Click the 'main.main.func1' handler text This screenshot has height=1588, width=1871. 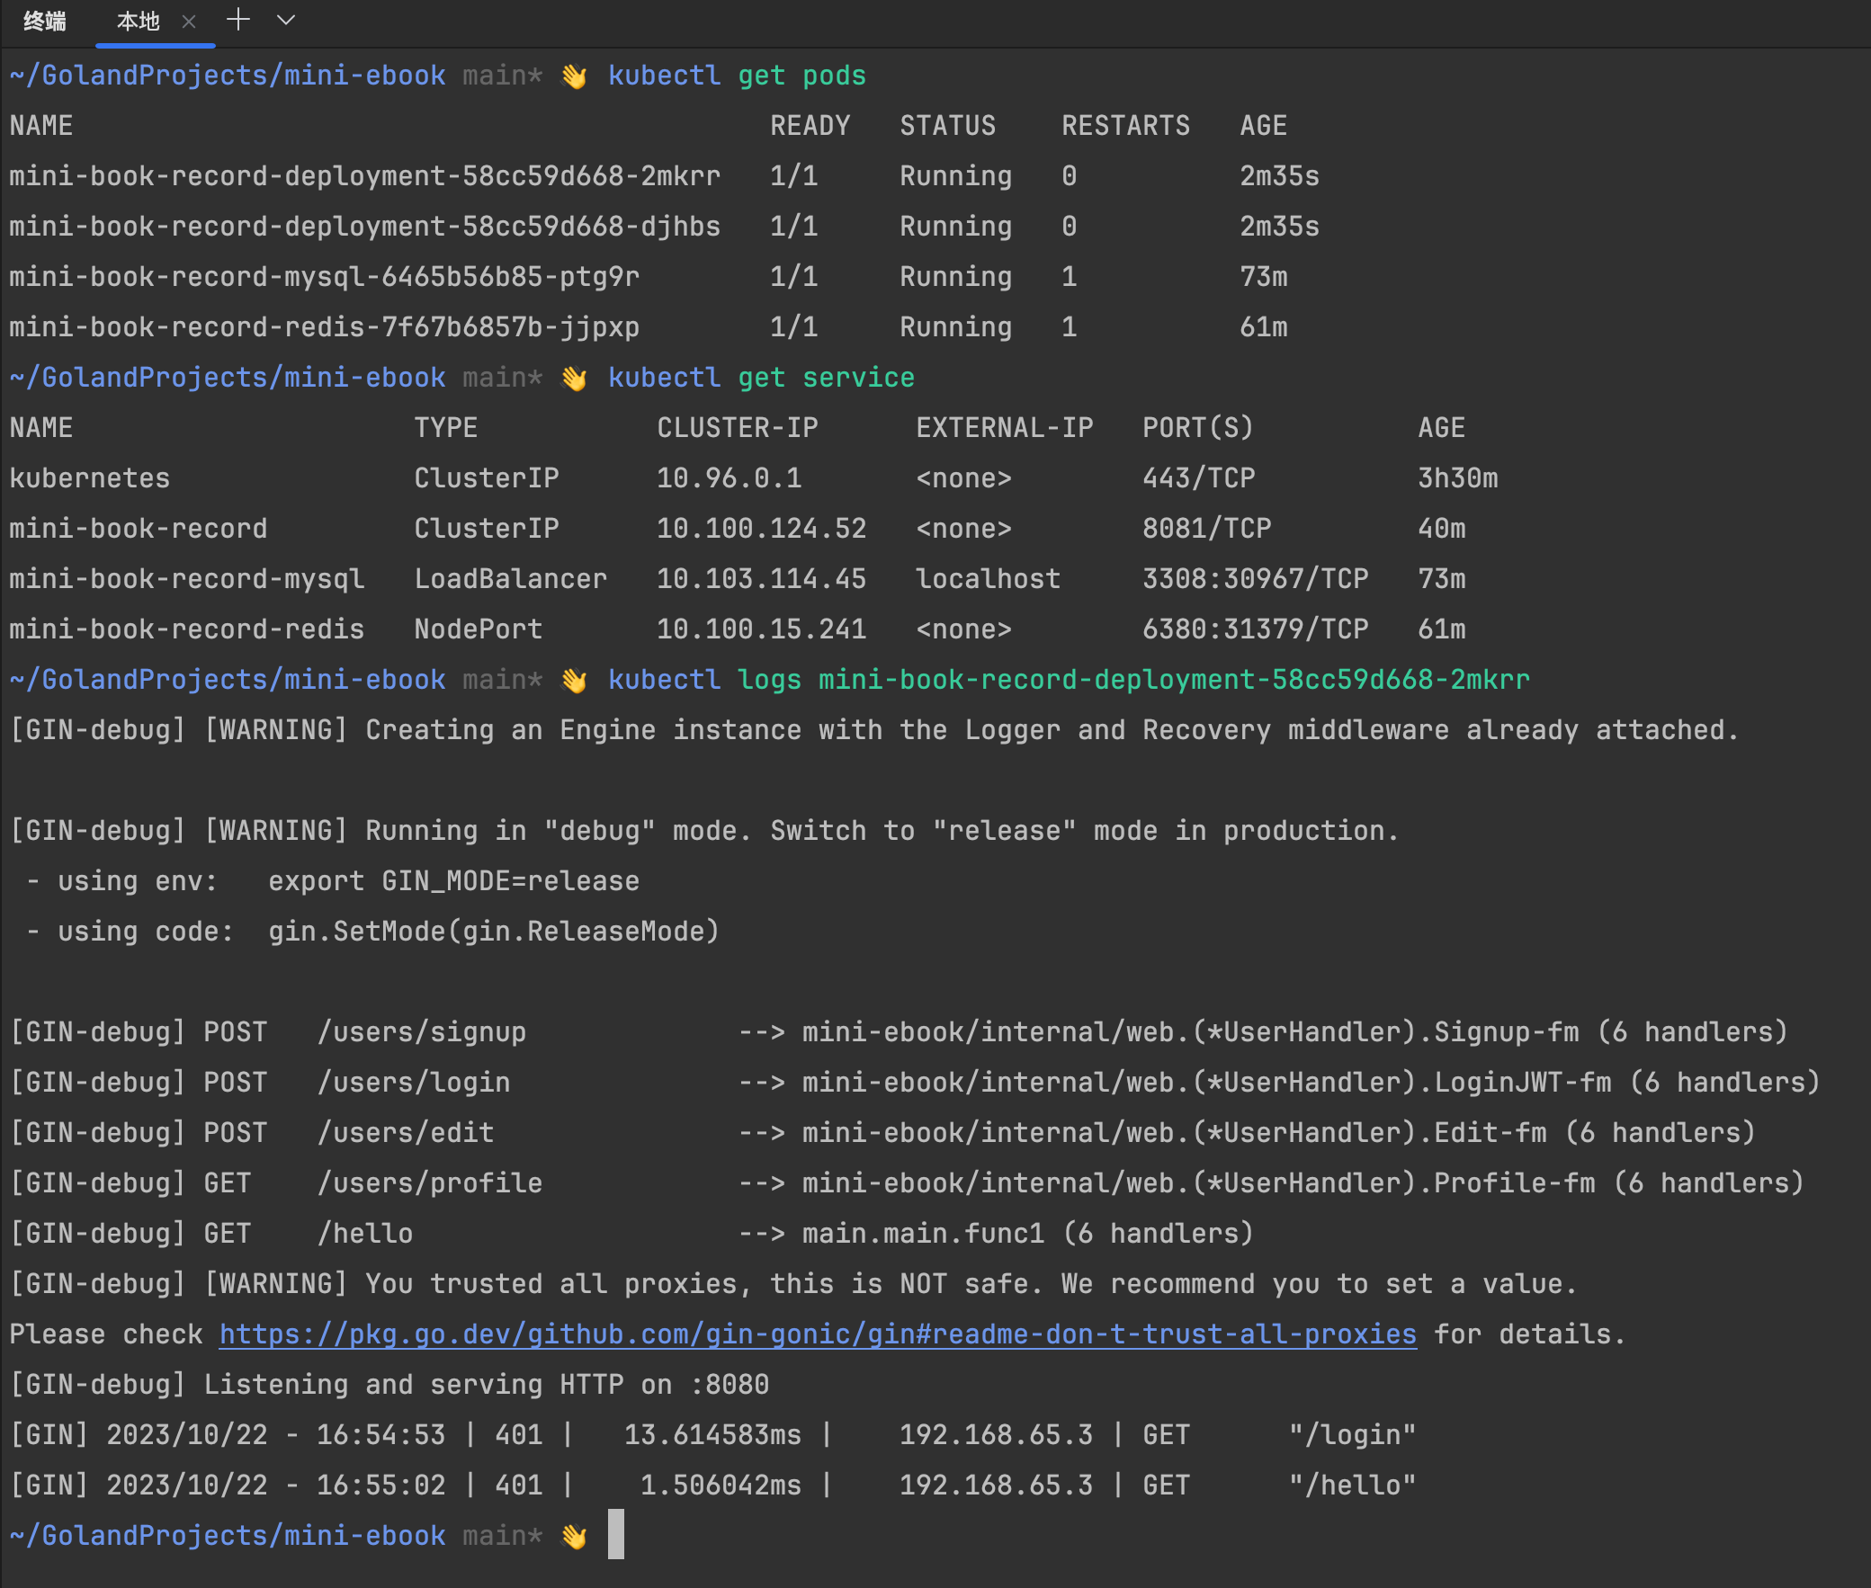point(923,1235)
